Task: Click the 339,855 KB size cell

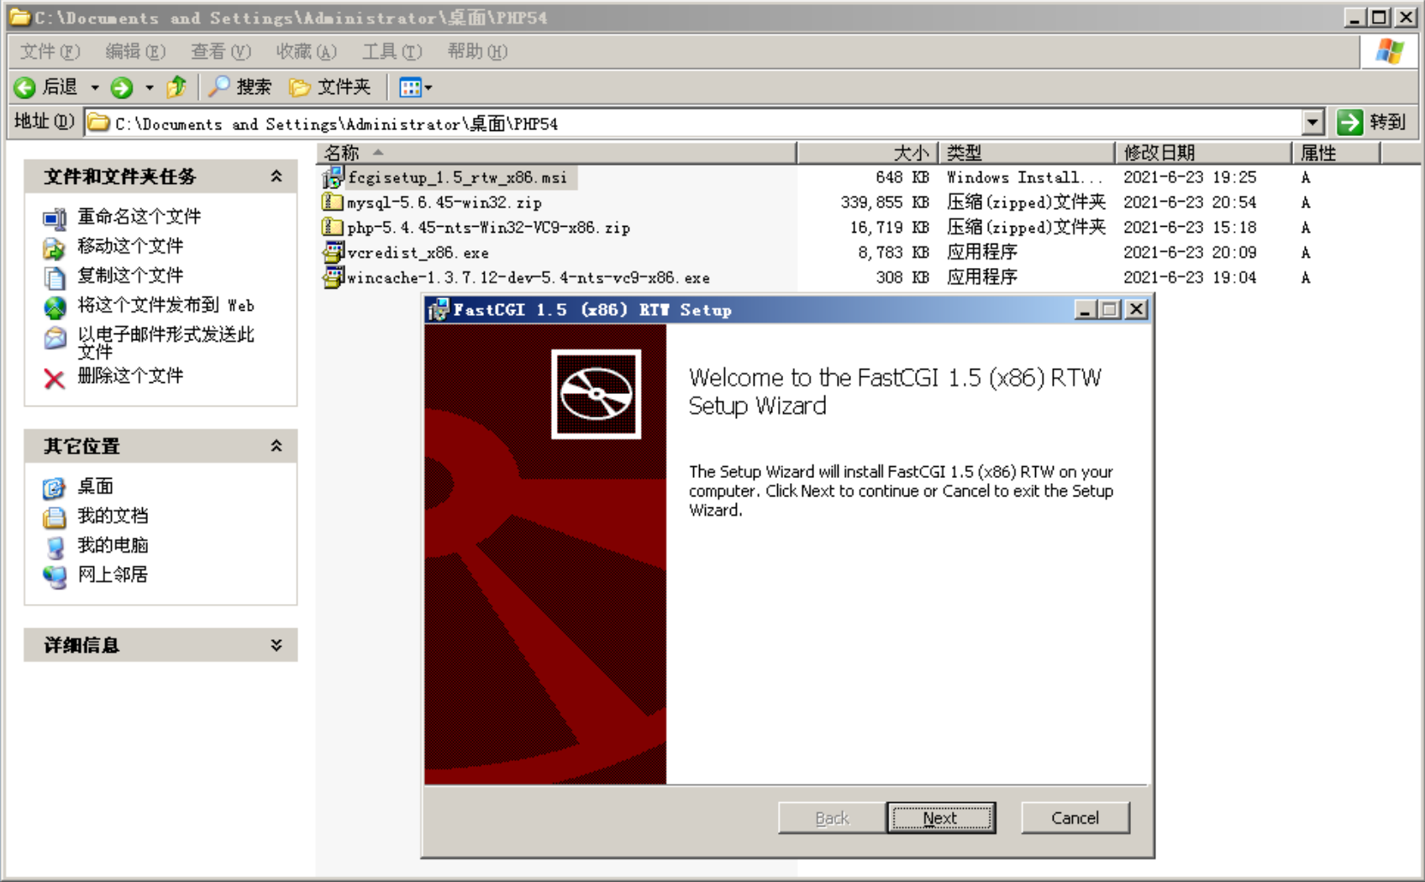Action: point(885,202)
